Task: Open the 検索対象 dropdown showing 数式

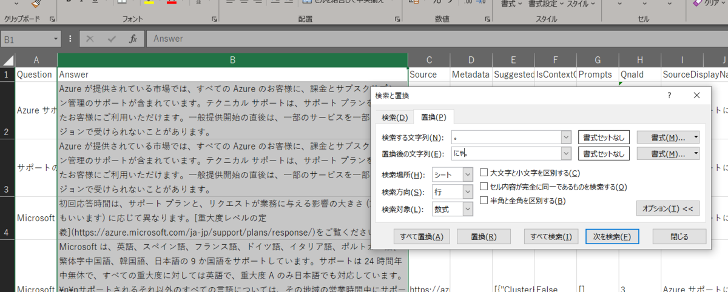Action: point(467,209)
